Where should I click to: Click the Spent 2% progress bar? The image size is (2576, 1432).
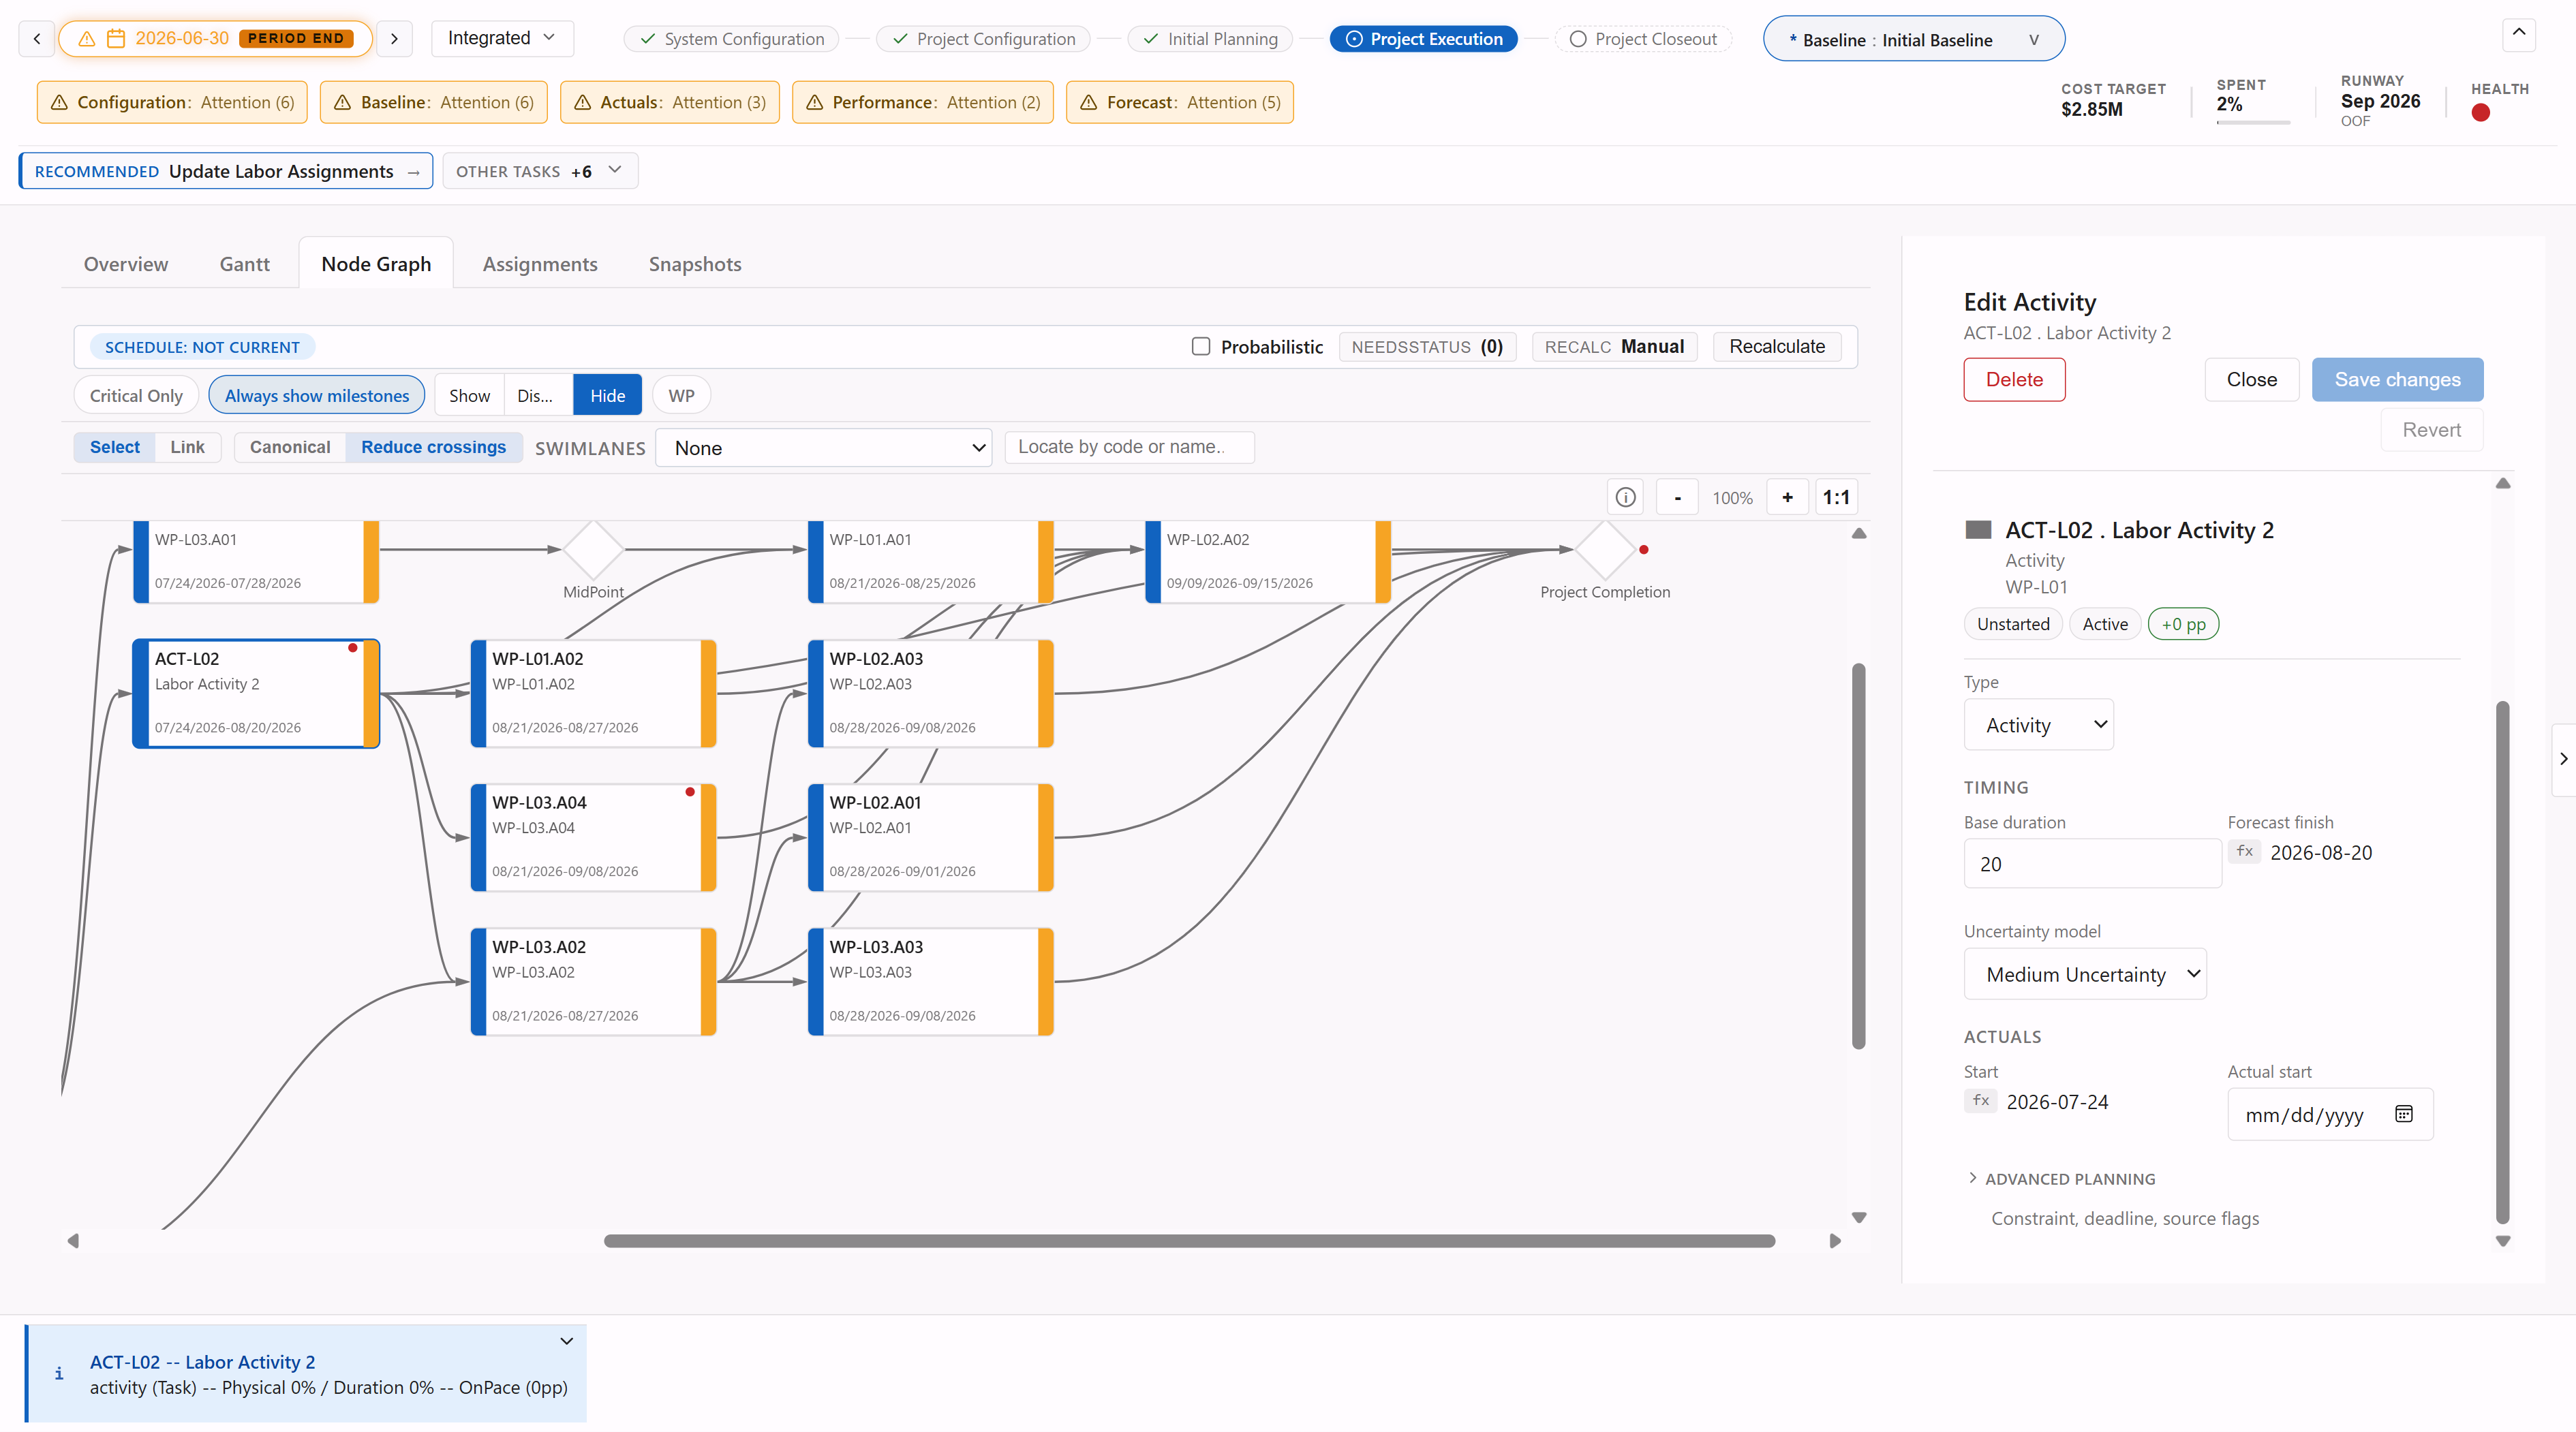(x=2253, y=122)
